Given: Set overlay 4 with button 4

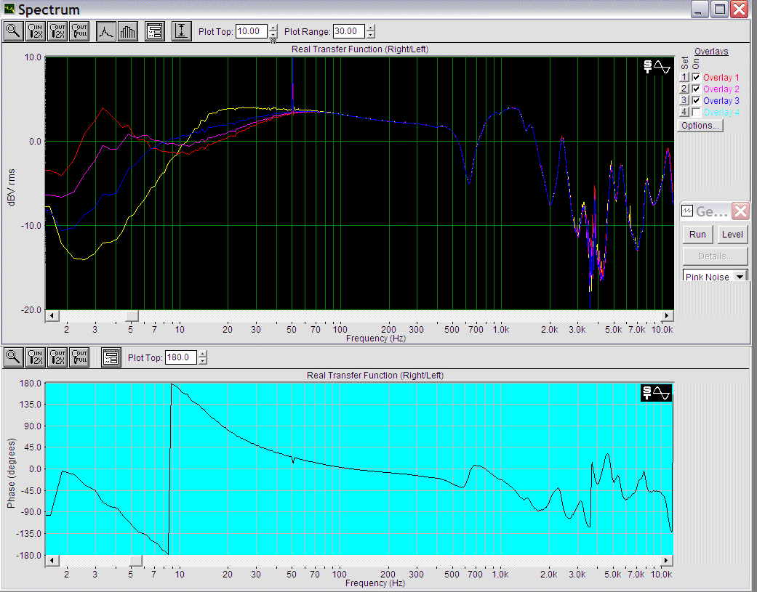Looking at the screenshot, I should coord(684,112).
